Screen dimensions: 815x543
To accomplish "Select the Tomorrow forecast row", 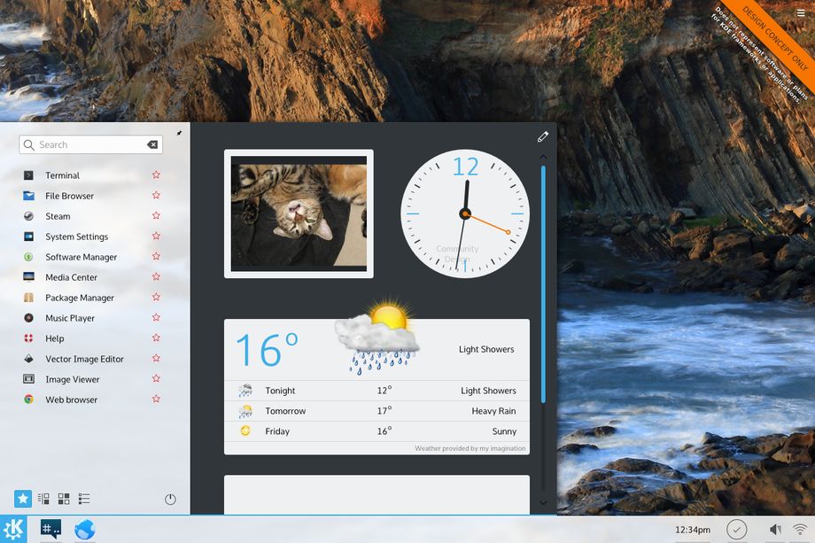I will coord(376,410).
